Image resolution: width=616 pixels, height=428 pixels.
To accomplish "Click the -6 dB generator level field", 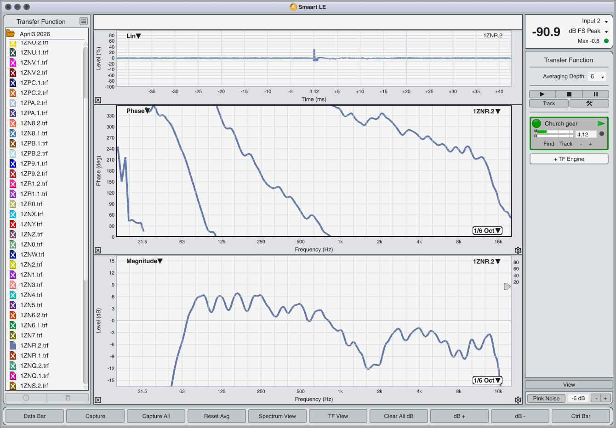I will click(x=578, y=398).
